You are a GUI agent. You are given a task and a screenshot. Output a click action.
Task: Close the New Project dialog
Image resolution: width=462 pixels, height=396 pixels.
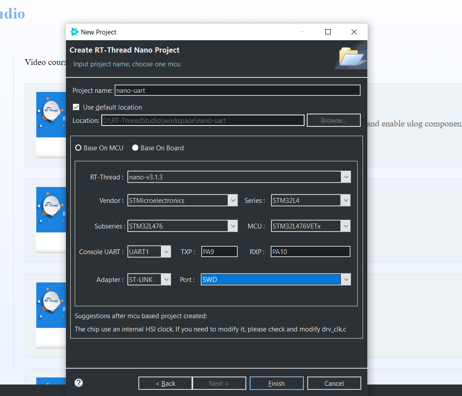coord(354,32)
